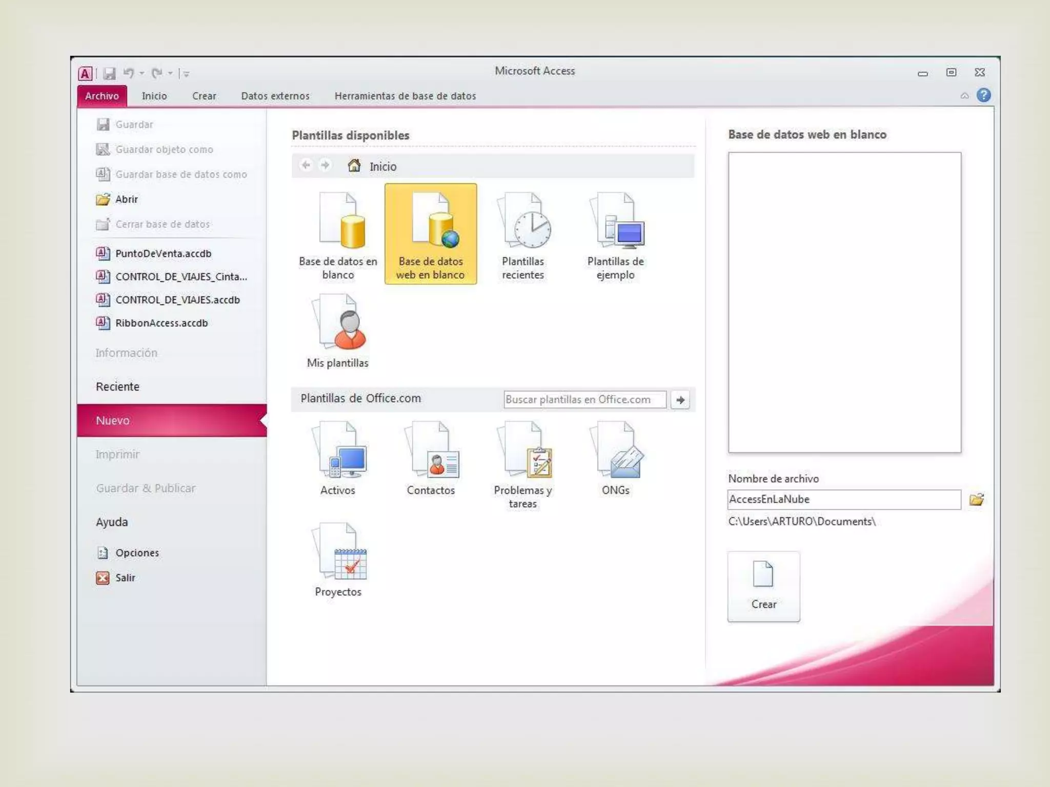Open the Datos externos tab
The height and width of the screenshot is (787, 1050).
click(275, 96)
